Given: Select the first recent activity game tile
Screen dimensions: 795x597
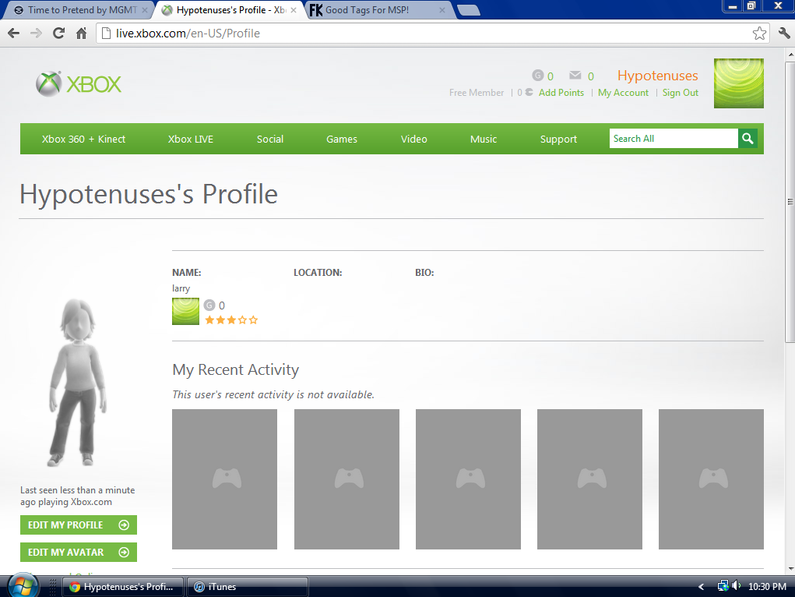Looking at the screenshot, I should pos(224,479).
